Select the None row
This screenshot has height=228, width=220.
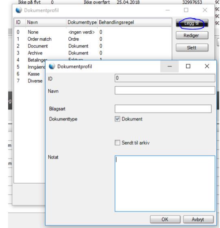tap(93, 32)
